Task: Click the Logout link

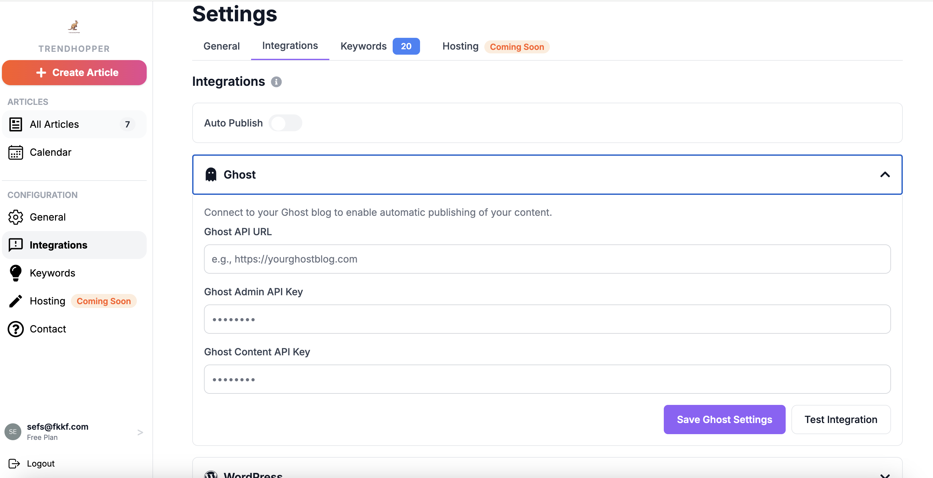Action: click(40, 463)
